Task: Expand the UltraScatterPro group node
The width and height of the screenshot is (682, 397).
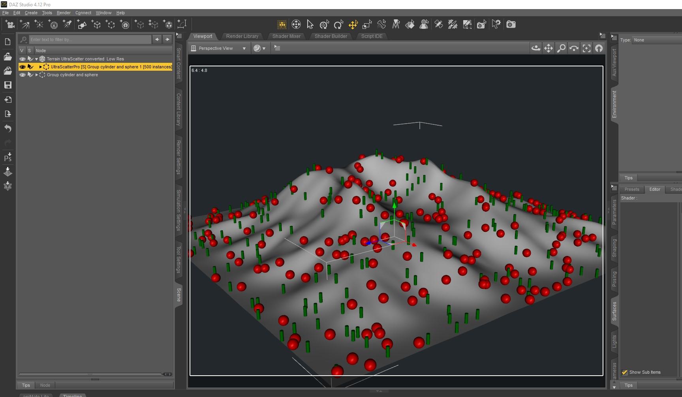Action: (40, 67)
